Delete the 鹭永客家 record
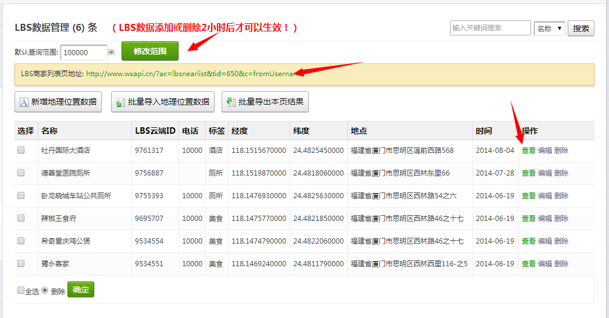The height and width of the screenshot is (318, 609). tap(561, 263)
